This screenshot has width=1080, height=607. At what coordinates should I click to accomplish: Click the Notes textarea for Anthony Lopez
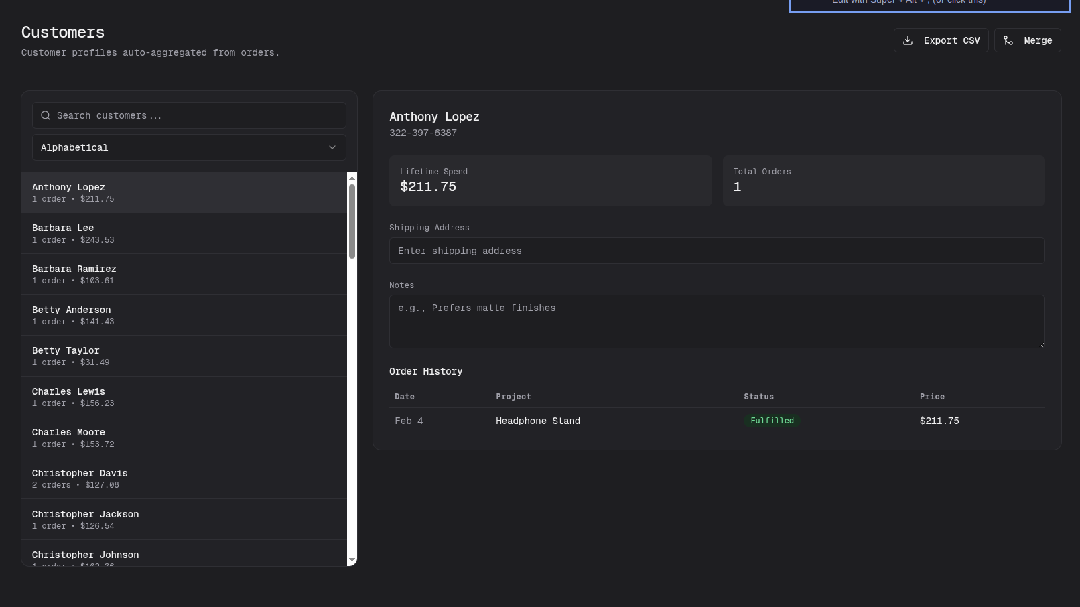pos(717,322)
